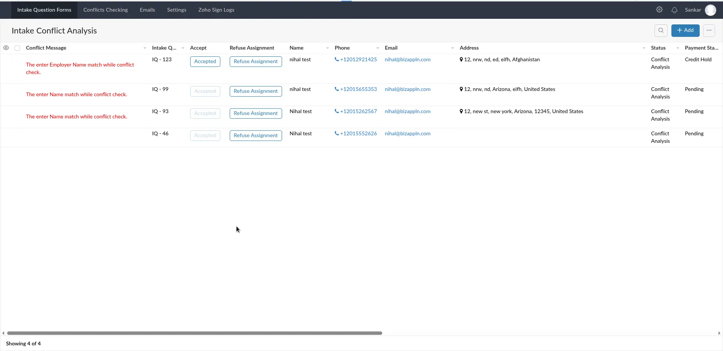Open the settings gear in the top bar

click(659, 10)
